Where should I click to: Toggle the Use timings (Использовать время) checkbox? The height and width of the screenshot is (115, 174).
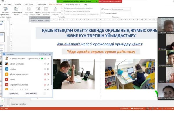click(x=62, y=11)
